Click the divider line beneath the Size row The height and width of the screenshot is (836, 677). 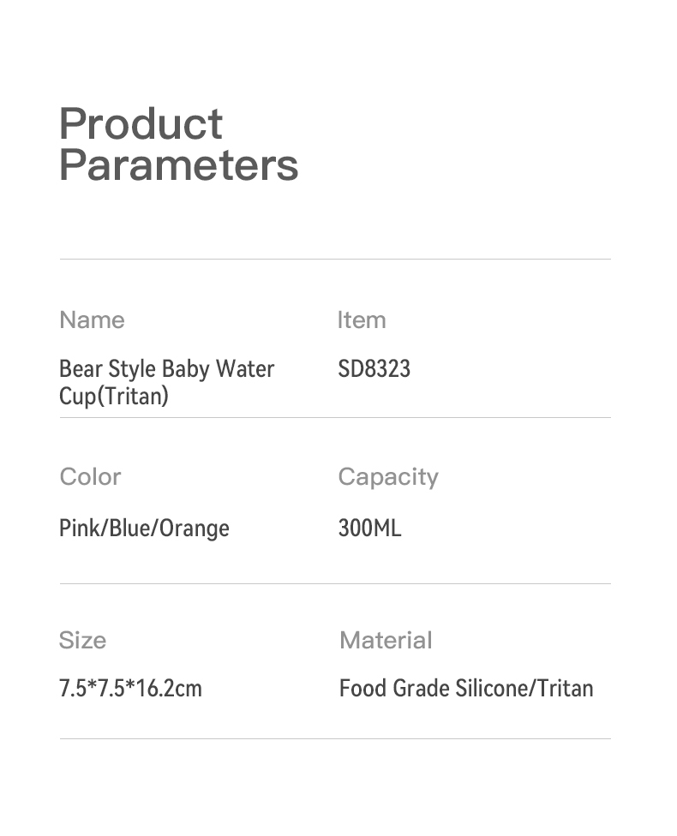pyautogui.click(x=335, y=738)
